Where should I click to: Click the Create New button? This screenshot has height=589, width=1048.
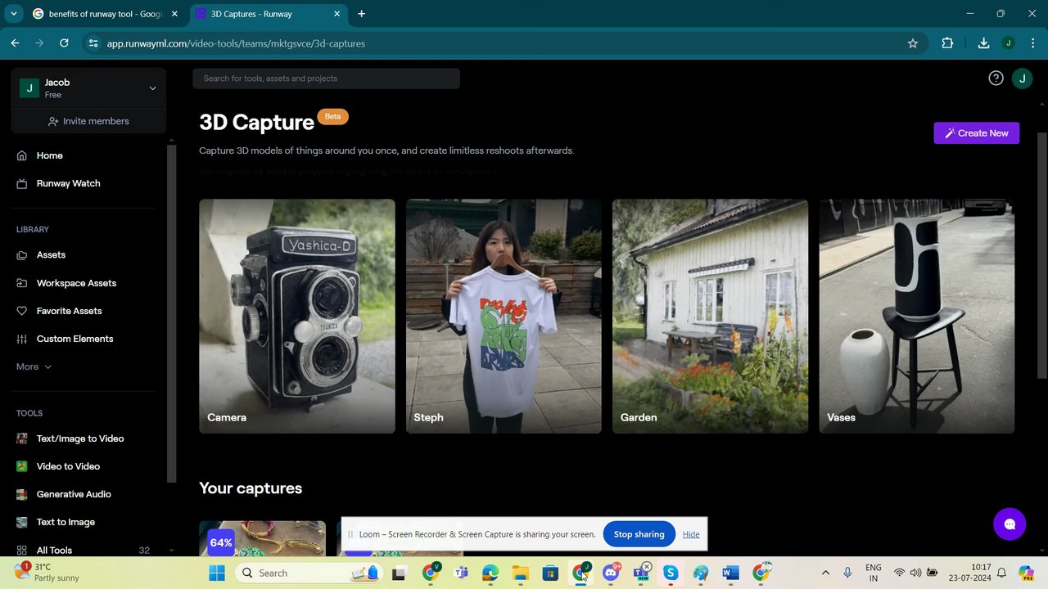(976, 133)
